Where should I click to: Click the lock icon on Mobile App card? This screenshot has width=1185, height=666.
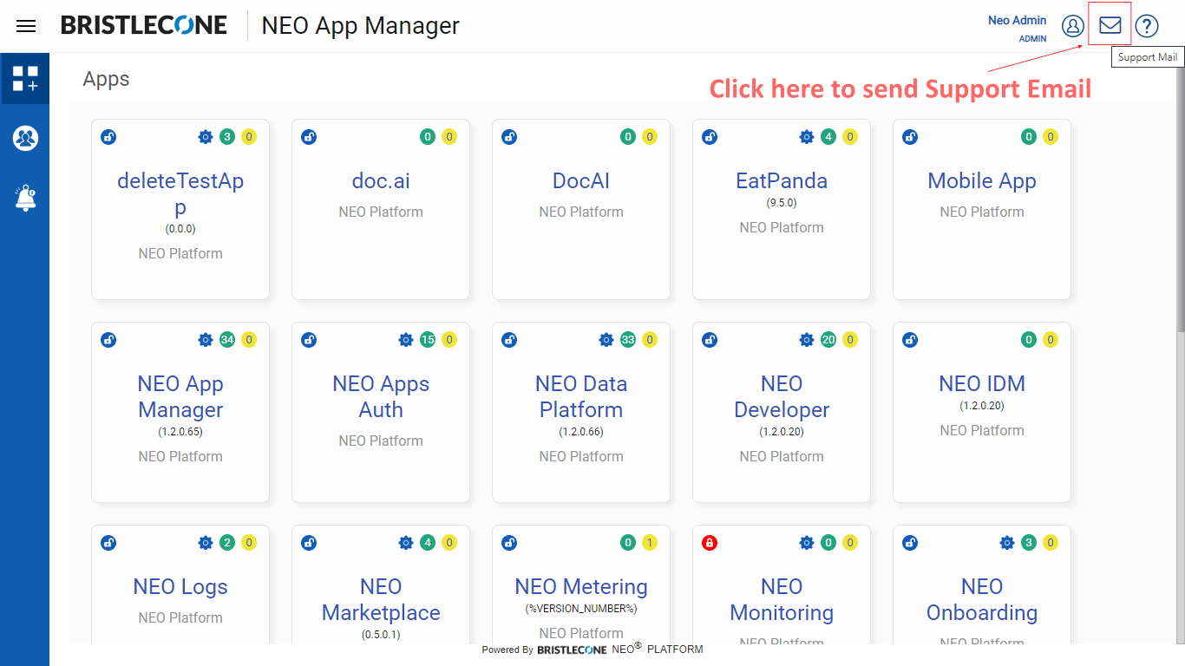point(910,137)
